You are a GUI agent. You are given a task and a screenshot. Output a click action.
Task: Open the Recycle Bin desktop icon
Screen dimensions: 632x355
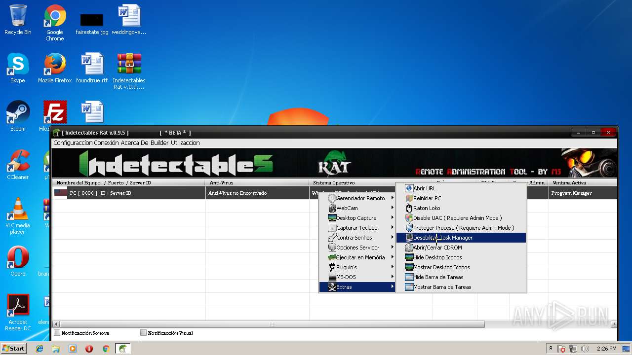[x=18, y=20]
